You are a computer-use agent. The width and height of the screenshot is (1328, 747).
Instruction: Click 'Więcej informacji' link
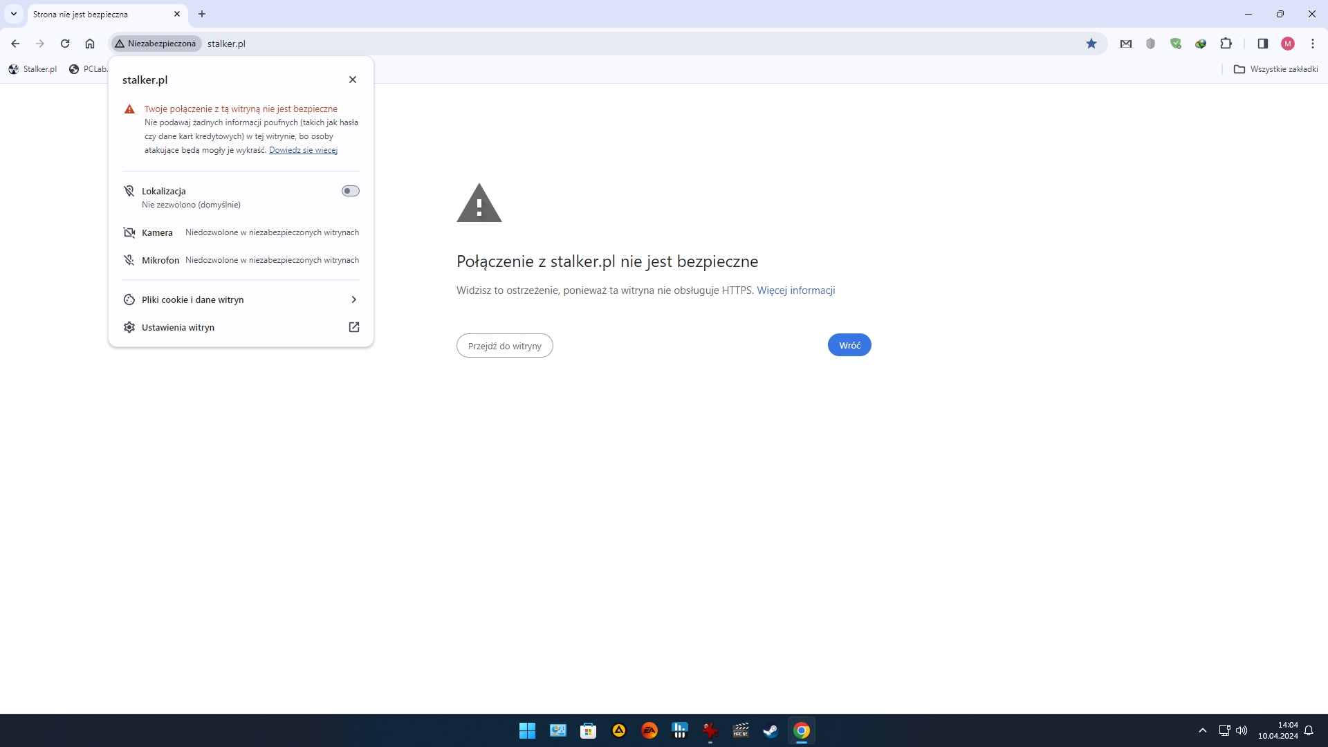[x=796, y=290]
